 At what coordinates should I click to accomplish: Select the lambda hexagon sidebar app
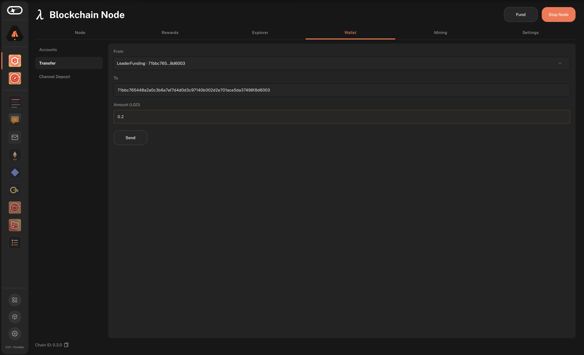15,61
